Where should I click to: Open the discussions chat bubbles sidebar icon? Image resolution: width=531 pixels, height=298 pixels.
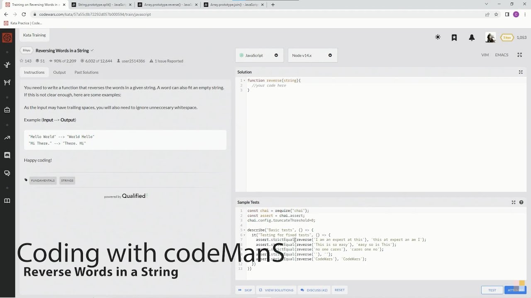coord(7,173)
